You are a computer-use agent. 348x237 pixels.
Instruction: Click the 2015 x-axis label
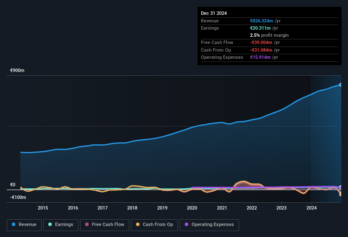tap(43, 208)
